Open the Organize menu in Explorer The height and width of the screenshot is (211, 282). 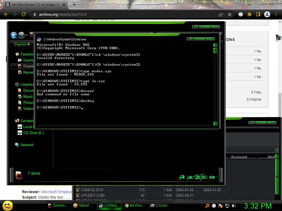(x=21, y=44)
